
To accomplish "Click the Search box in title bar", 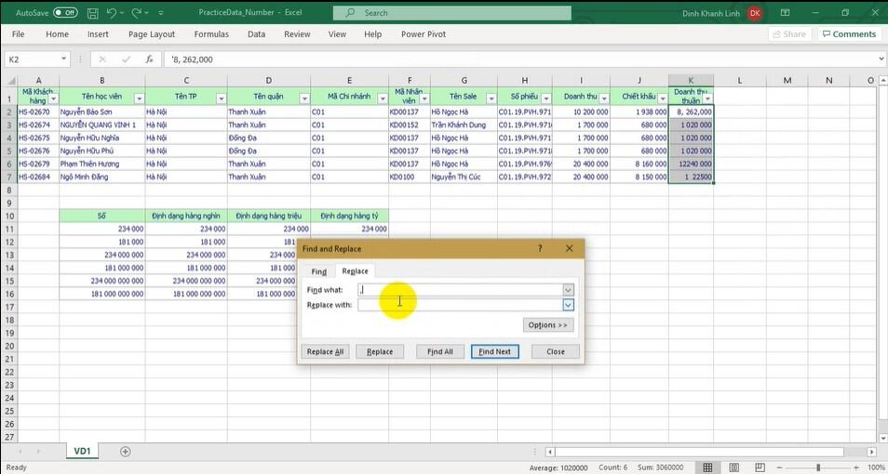I will coord(452,12).
